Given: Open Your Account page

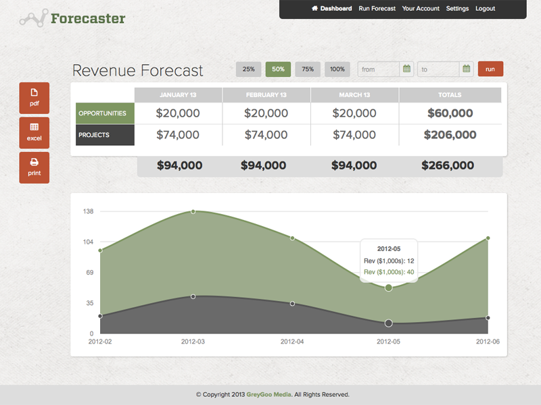Looking at the screenshot, I should [421, 8].
